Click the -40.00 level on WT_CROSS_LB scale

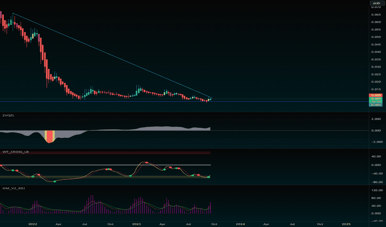376,173
